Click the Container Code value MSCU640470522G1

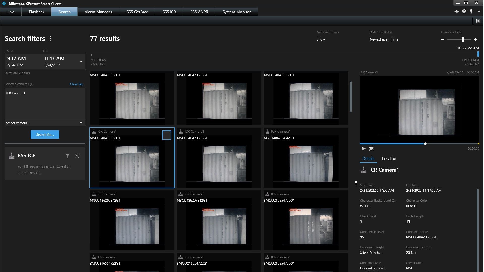(421, 237)
